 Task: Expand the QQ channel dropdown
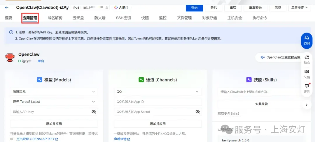158,92
